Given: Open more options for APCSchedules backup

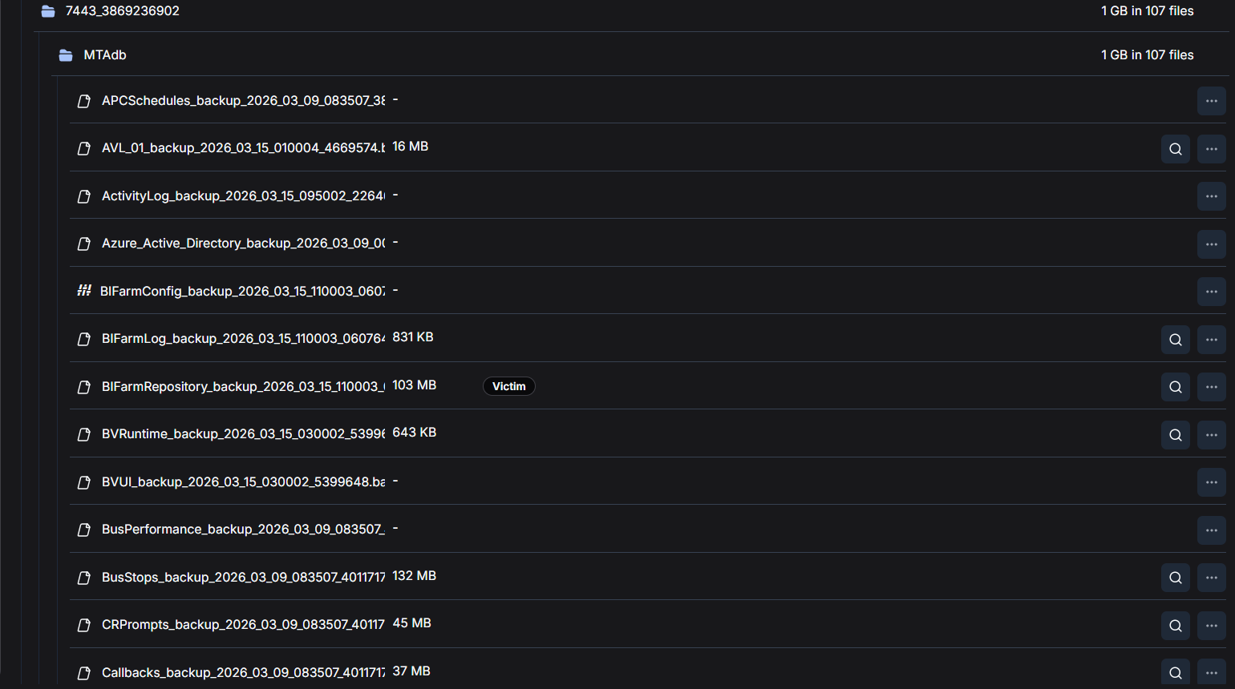Looking at the screenshot, I should pyautogui.click(x=1212, y=101).
